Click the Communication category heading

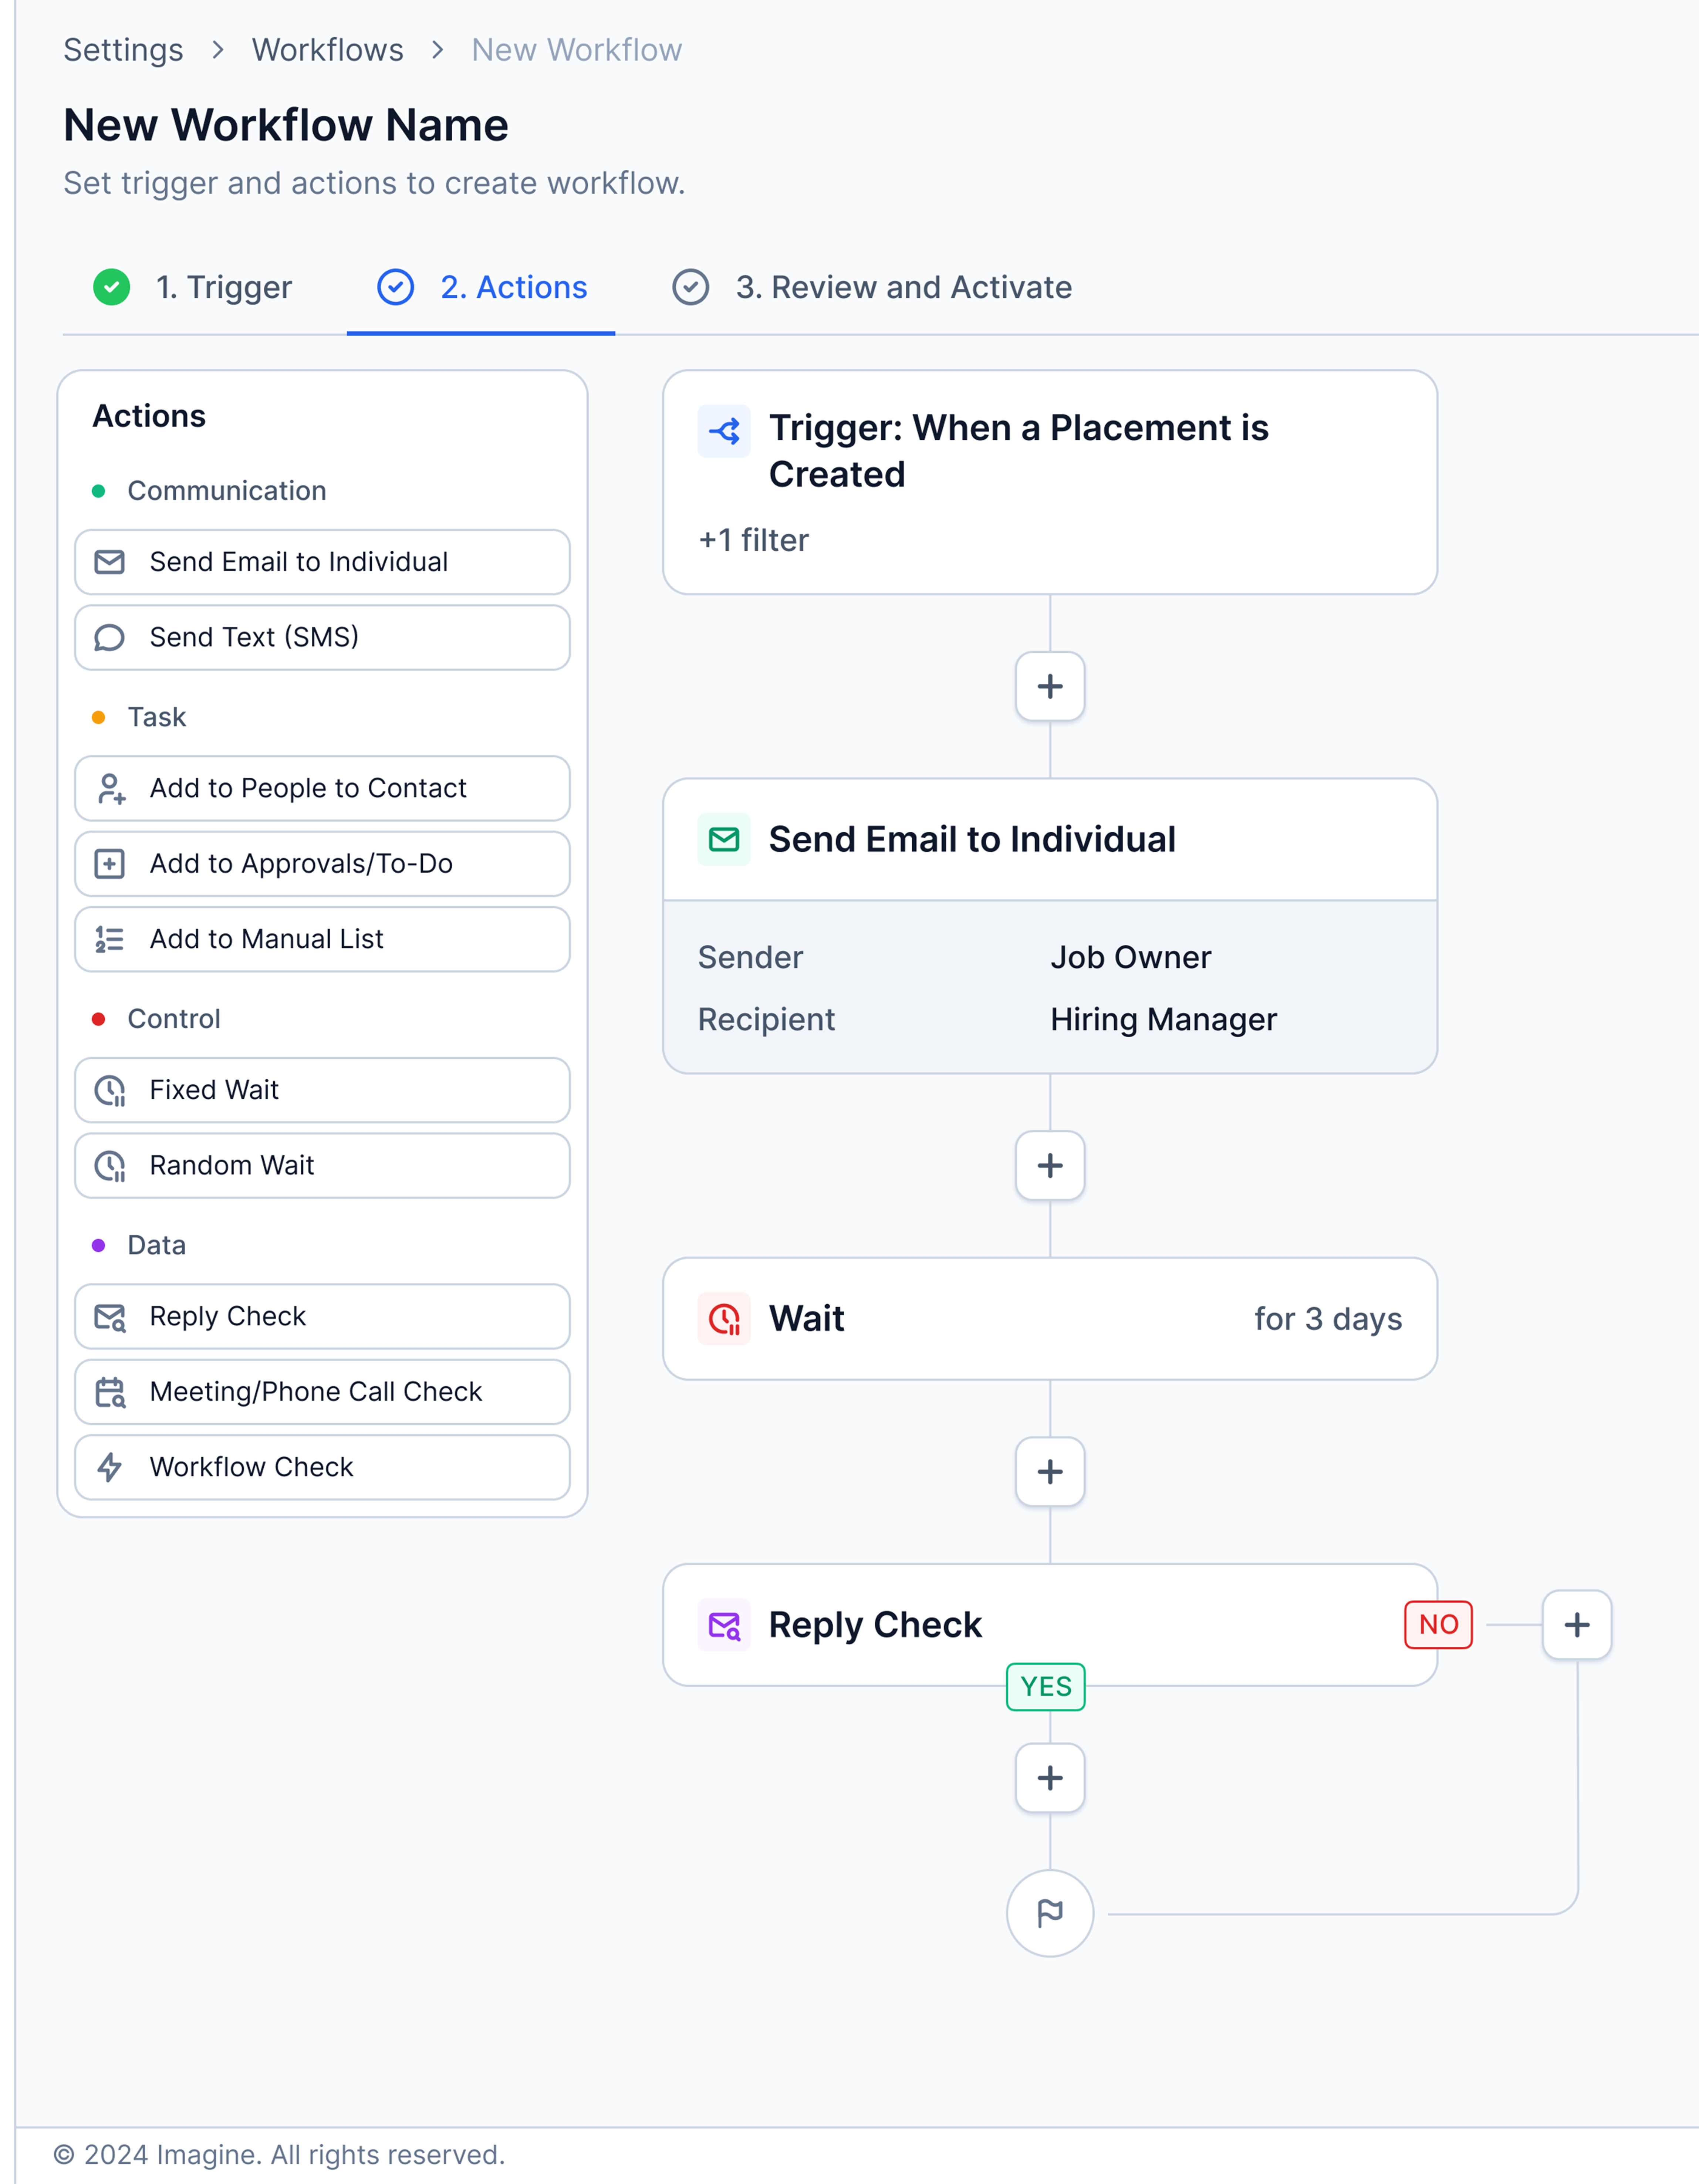pos(227,491)
